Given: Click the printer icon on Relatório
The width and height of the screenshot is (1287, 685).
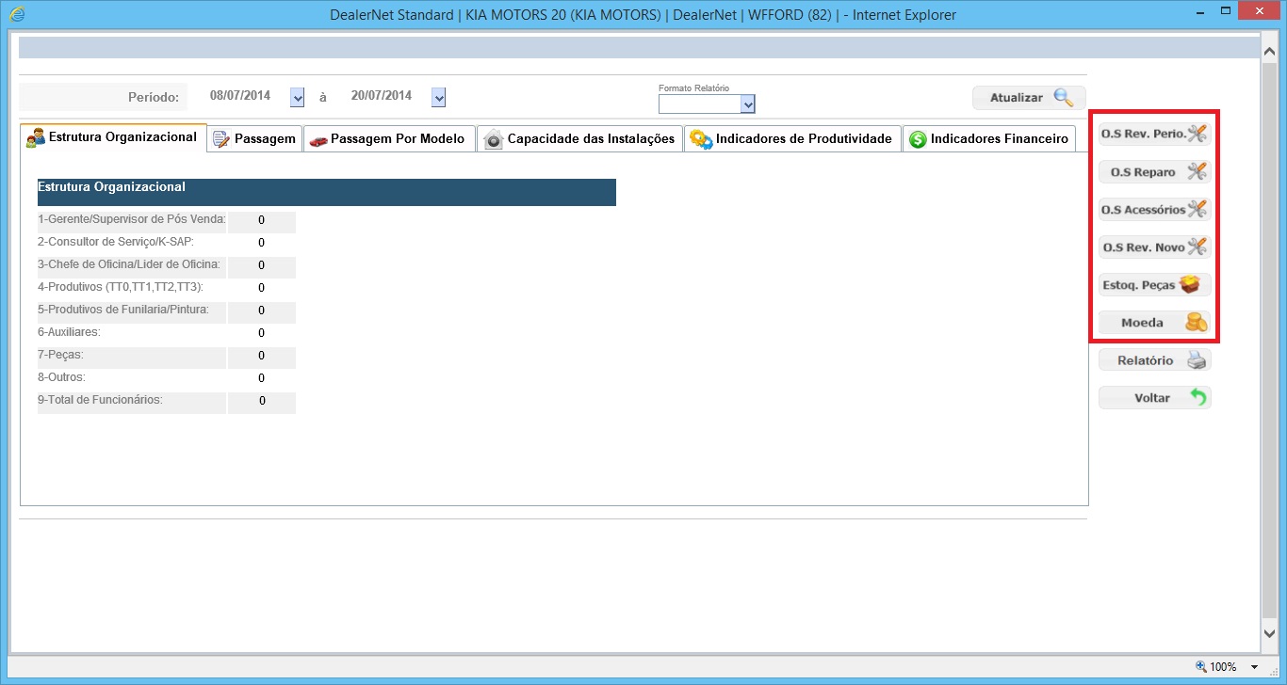Looking at the screenshot, I should [1196, 359].
